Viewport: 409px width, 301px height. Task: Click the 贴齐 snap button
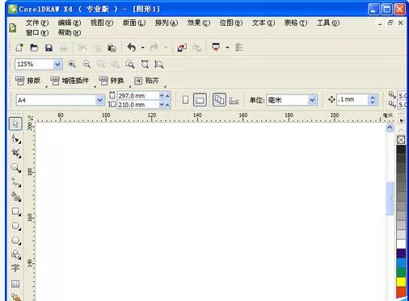click(x=146, y=81)
